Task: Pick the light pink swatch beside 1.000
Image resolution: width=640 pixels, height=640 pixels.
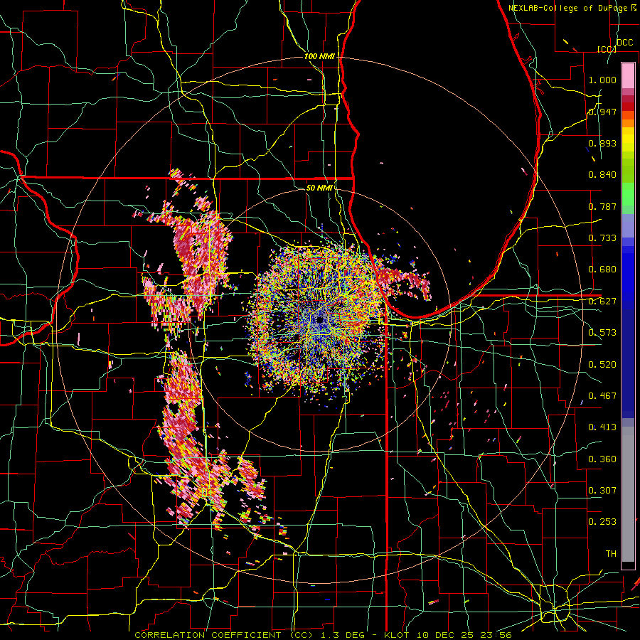Action: [x=628, y=76]
